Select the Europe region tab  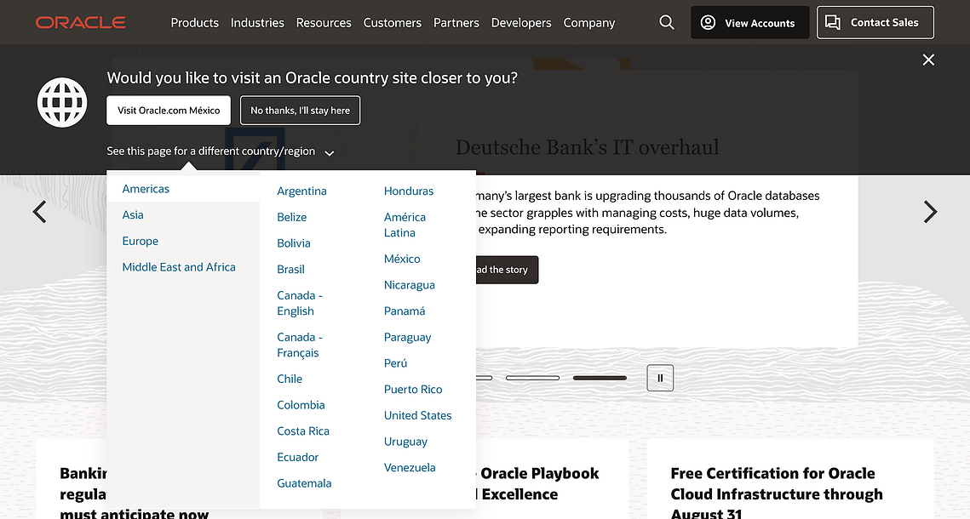tap(141, 241)
